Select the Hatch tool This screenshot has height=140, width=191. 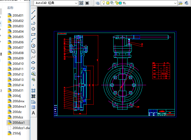[x=33, y=91]
